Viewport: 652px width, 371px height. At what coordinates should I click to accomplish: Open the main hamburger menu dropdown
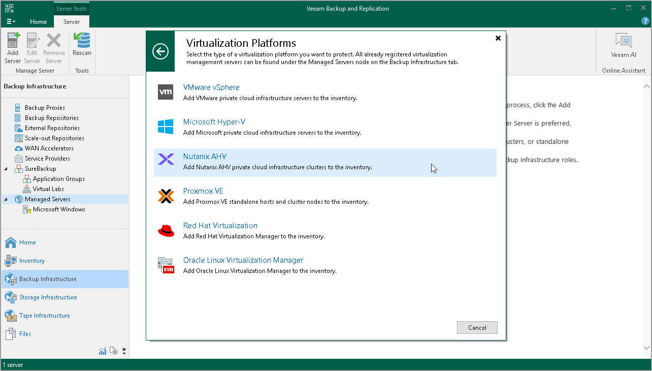11,22
